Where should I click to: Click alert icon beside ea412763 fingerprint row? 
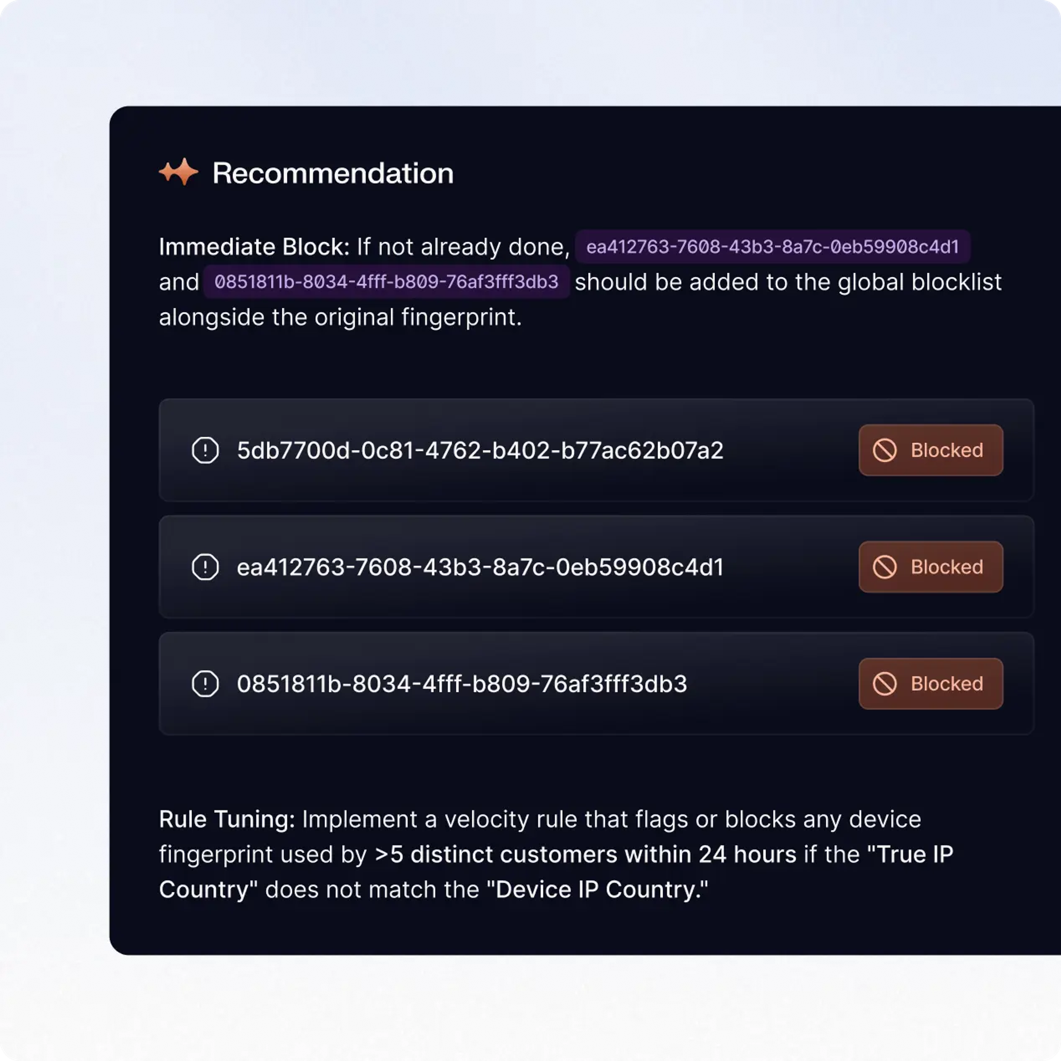click(205, 567)
